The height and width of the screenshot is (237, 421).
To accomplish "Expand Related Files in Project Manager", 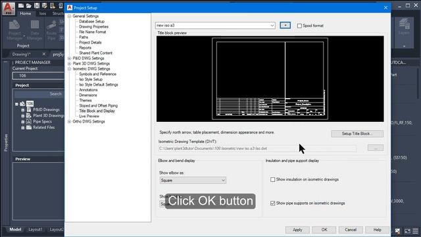I will point(23,127).
